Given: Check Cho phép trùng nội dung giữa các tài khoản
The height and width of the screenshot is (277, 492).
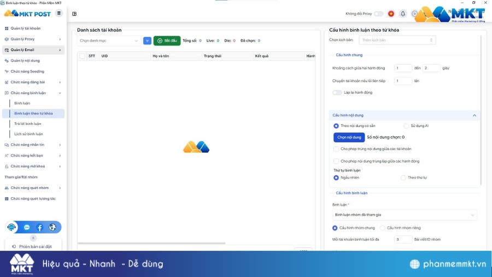Looking at the screenshot, I should tap(336, 149).
